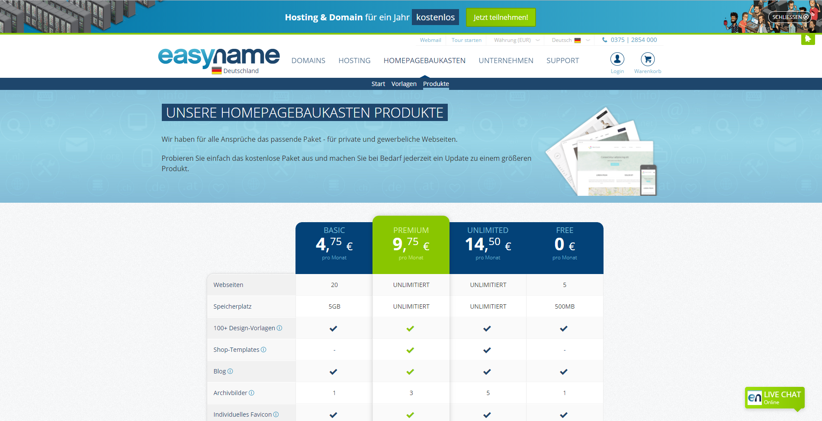Expand the Währung (EUR) dropdown
822x421 pixels.
(517, 40)
